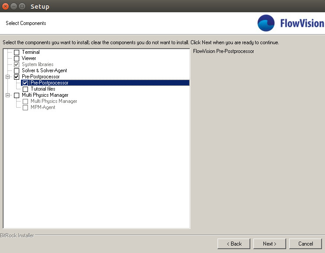Select the parent Multi Physics Manager label
The image size is (325, 253).
click(x=45, y=95)
